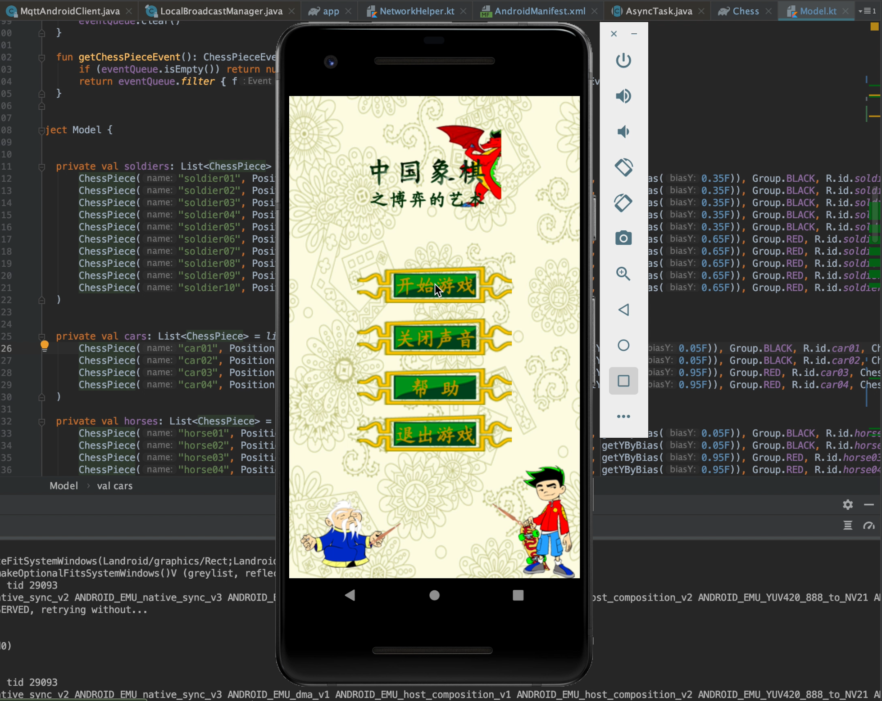Tap the 退出游戏 exit button
Screen dimensions: 882x701
(x=435, y=434)
